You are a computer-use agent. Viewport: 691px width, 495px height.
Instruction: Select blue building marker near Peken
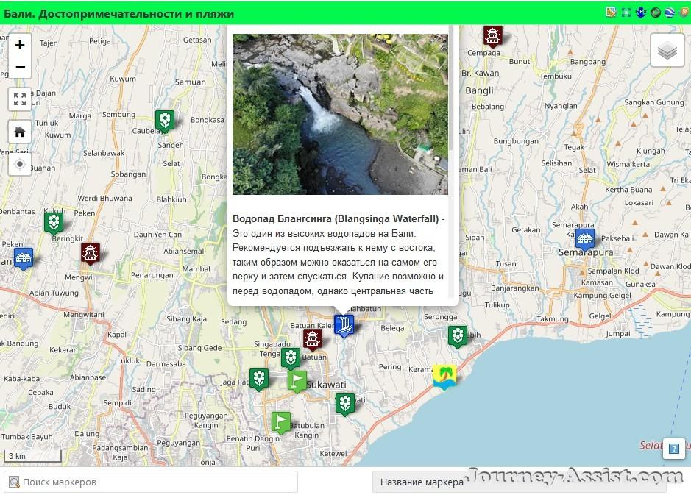24,259
